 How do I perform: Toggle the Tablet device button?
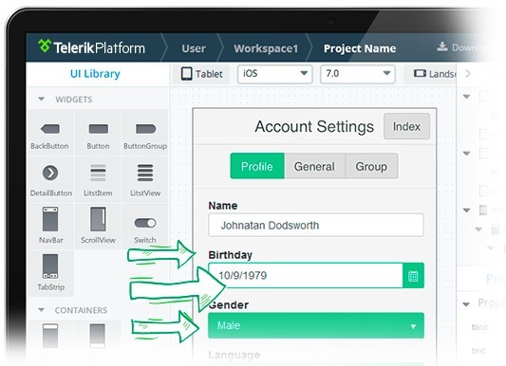[x=201, y=74]
